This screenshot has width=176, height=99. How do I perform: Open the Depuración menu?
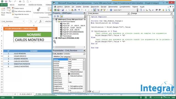click(95, 7)
